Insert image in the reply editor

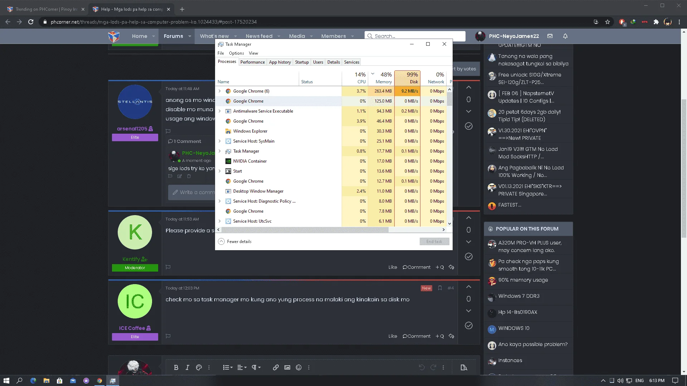[287, 367]
